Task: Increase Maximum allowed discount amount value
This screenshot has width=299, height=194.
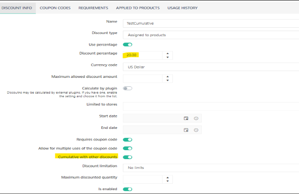Action: coord(168,76)
